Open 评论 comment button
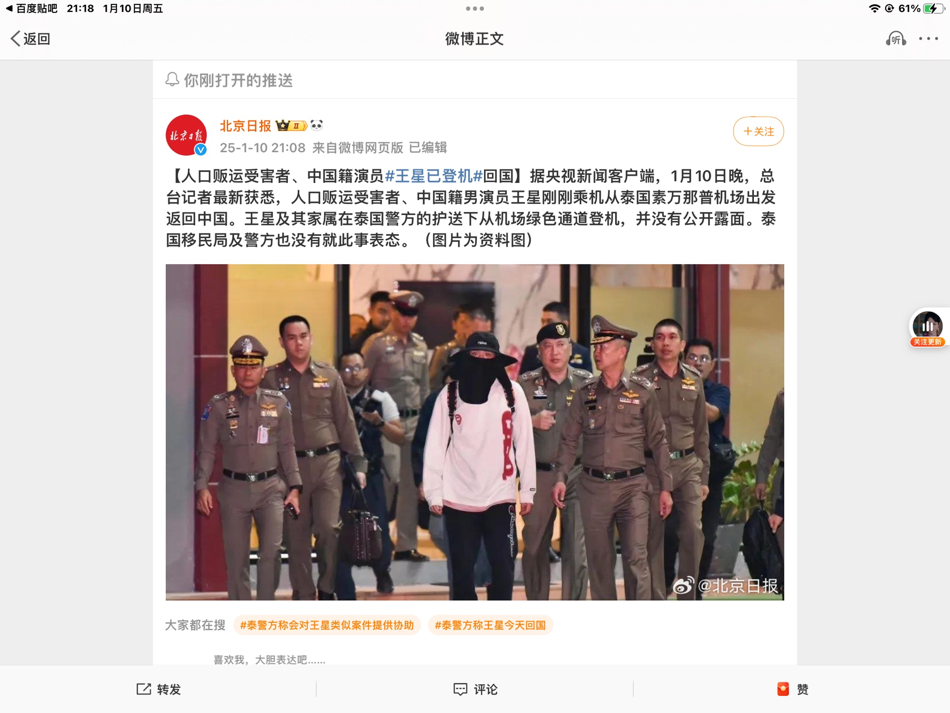This screenshot has height=713, width=950. 475,689
